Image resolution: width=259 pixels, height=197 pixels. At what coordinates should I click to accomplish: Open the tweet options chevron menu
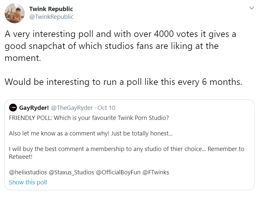click(251, 8)
